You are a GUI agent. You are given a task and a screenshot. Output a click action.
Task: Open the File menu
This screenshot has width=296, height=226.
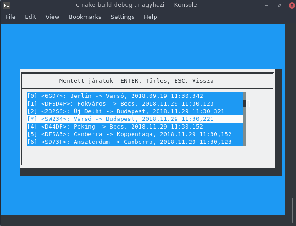pyautogui.click(x=10, y=17)
